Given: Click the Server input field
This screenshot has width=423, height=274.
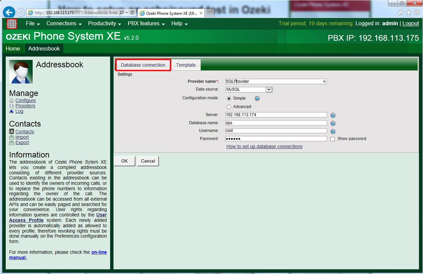Looking at the screenshot, I should click(x=276, y=115).
